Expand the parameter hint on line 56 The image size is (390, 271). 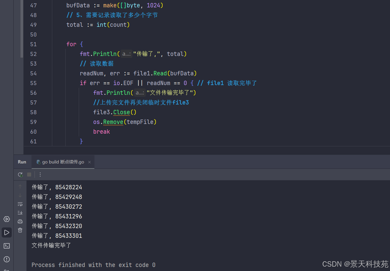[140, 93]
